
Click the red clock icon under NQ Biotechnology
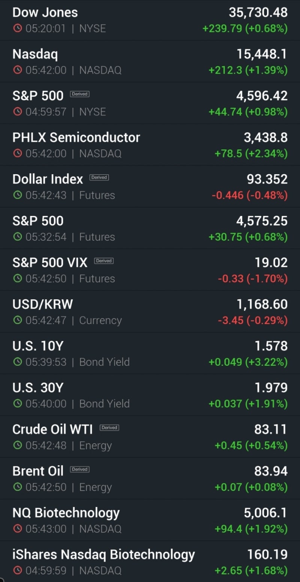pos(17,529)
